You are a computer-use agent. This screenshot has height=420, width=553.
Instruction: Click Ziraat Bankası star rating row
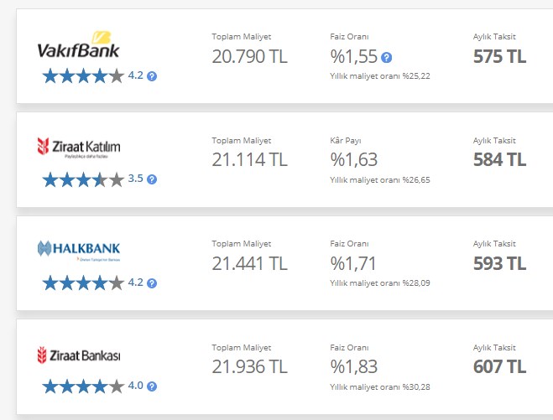coord(83,386)
